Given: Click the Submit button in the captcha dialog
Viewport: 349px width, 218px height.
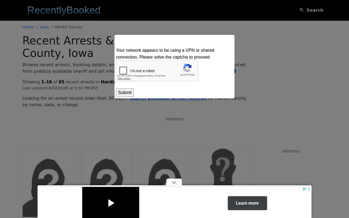Looking at the screenshot, I should [125, 93].
